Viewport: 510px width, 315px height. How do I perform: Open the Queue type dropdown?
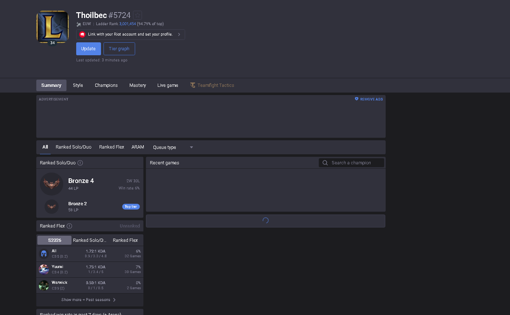173,147
